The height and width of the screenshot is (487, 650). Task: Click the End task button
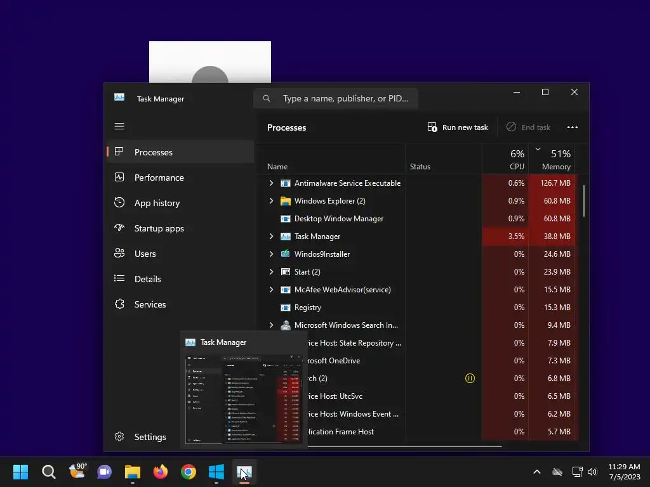(x=529, y=127)
